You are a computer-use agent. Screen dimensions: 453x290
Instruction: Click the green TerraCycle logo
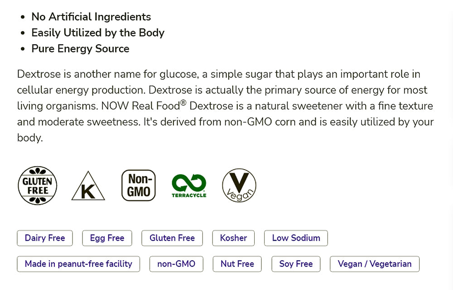pos(189,185)
